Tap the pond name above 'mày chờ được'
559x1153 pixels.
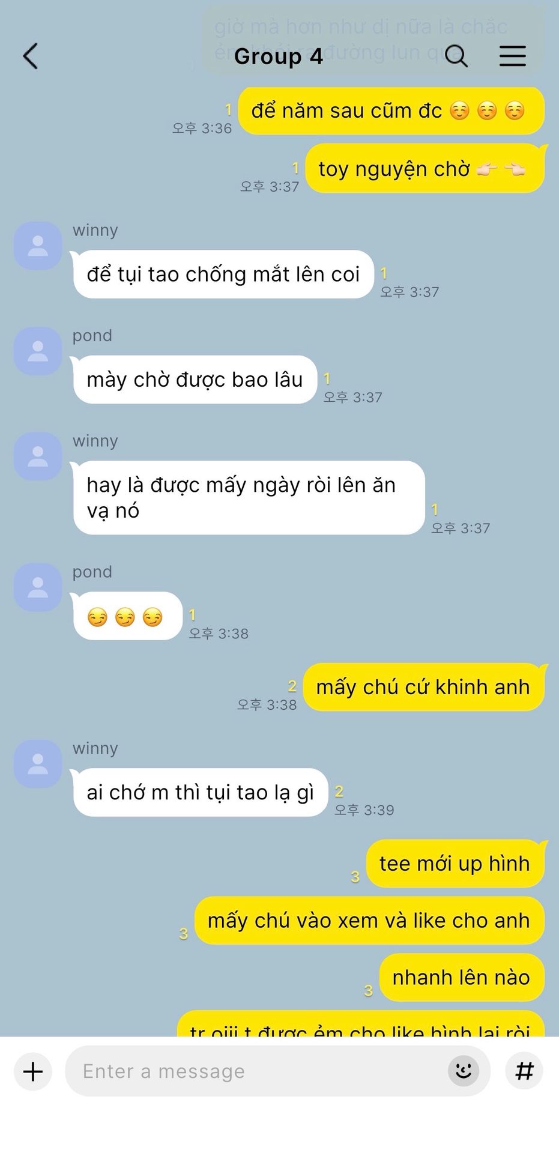pos(92,335)
